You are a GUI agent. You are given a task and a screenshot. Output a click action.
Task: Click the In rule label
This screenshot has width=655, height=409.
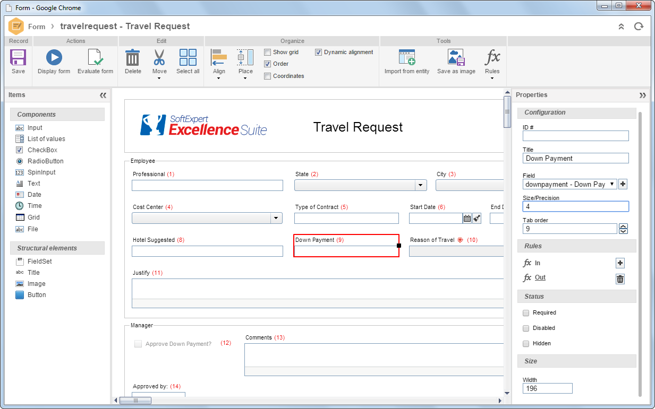[538, 263]
